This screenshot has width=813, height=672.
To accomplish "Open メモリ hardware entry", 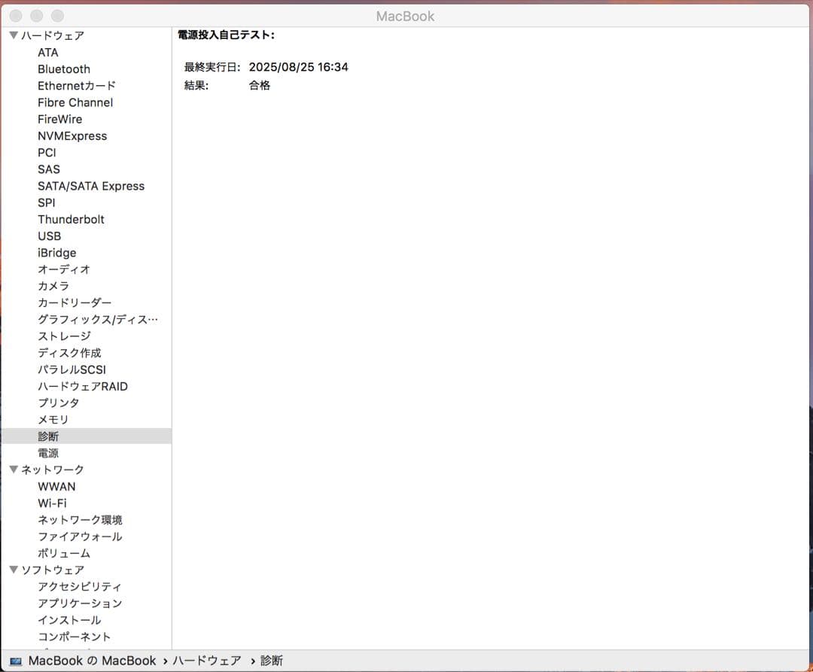I will [x=53, y=420].
